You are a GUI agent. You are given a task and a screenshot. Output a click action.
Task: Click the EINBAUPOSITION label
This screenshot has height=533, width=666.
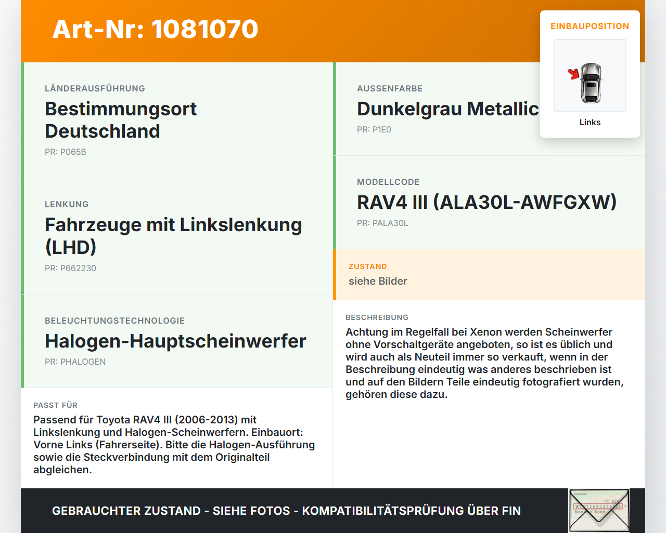coord(590,26)
